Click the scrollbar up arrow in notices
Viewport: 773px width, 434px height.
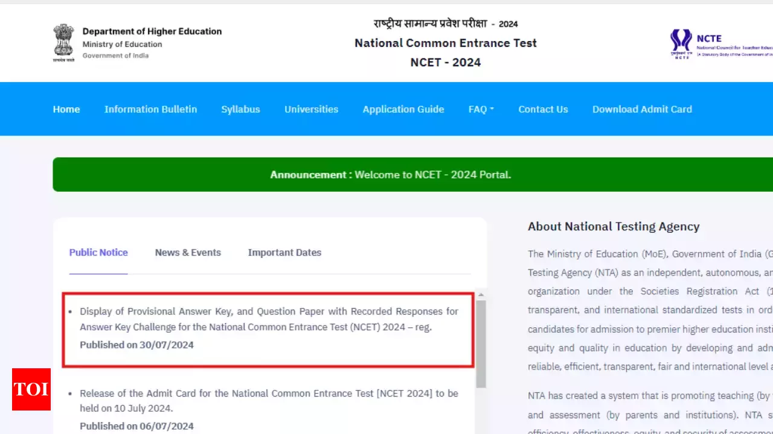pyautogui.click(x=481, y=295)
